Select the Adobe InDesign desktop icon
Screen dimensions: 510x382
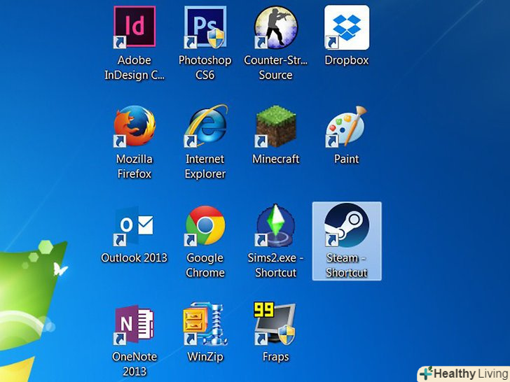coord(135,27)
